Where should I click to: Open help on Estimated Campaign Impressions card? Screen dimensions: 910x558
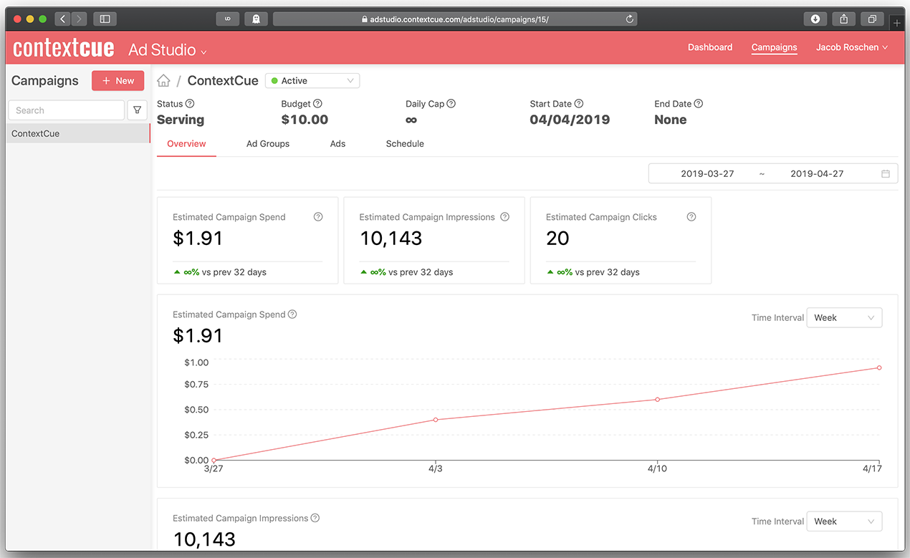[x=504, y=217]
